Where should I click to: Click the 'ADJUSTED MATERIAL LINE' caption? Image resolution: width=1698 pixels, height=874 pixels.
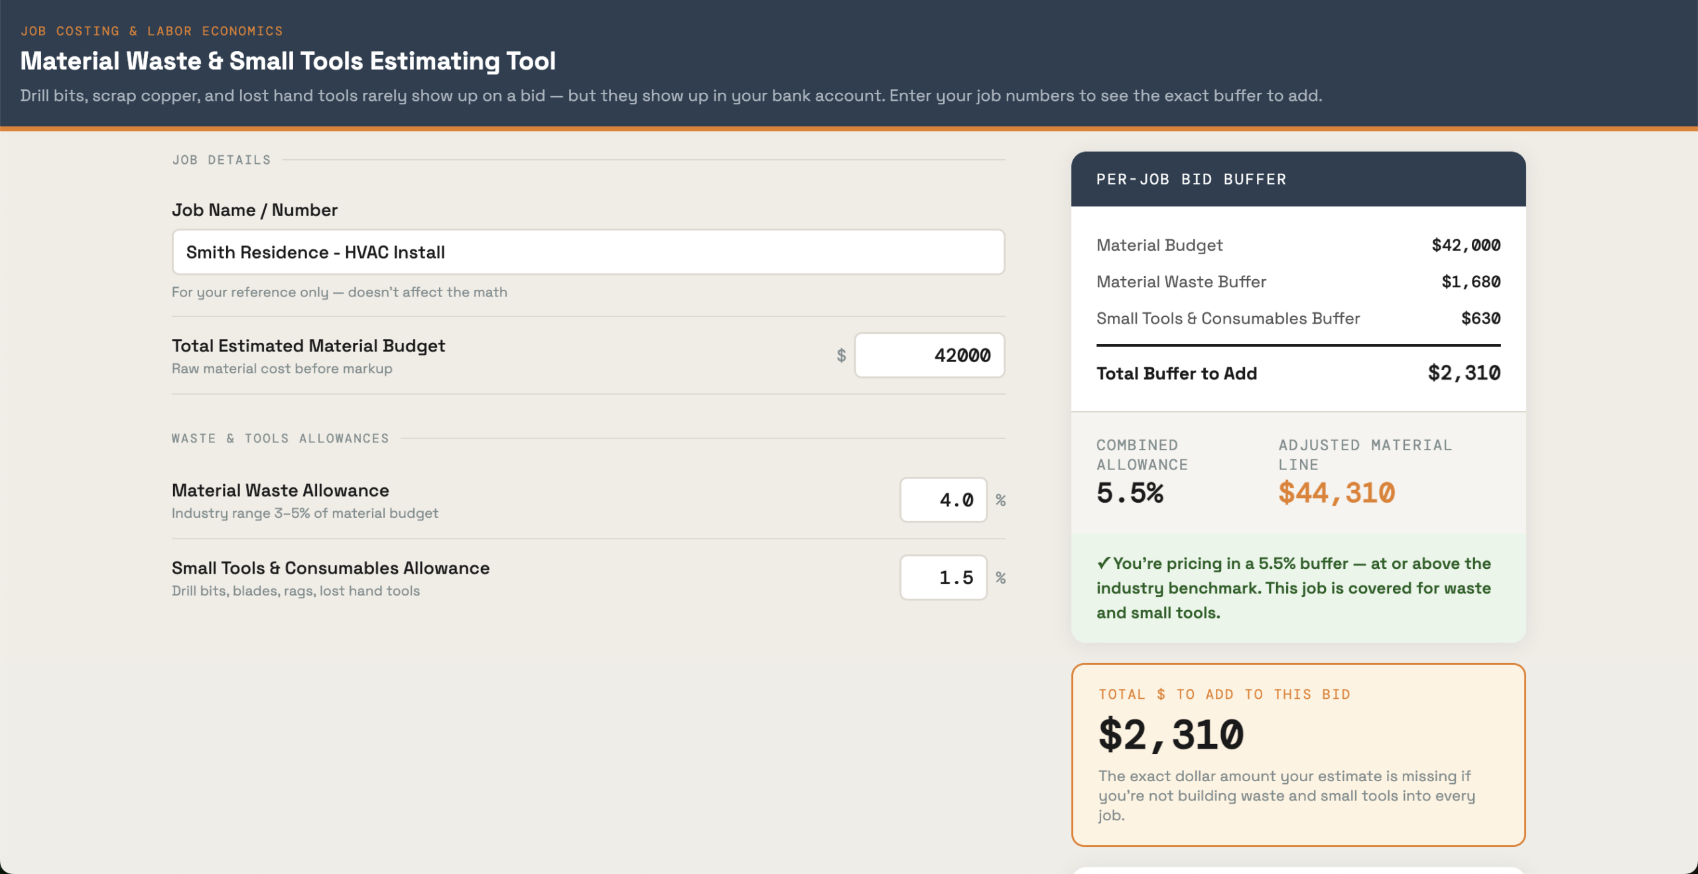tap(1365, 455)
